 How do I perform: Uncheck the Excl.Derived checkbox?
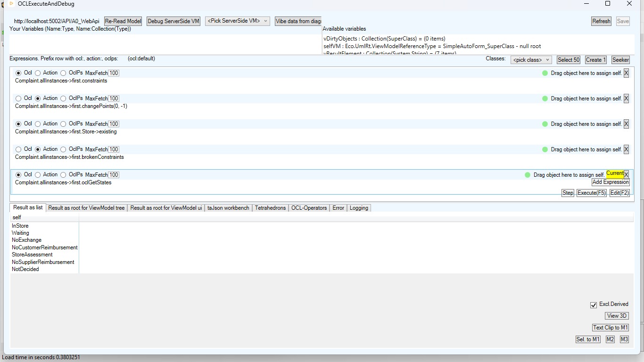click(x=594, y=305)
